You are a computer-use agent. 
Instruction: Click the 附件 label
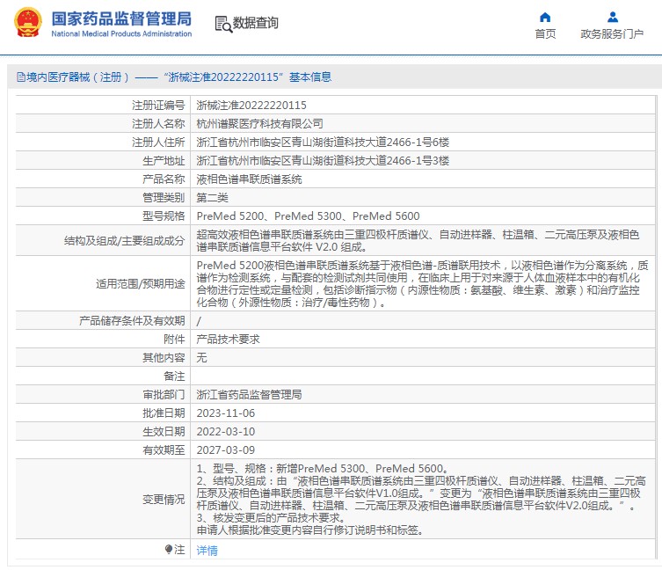pos(174,340)
